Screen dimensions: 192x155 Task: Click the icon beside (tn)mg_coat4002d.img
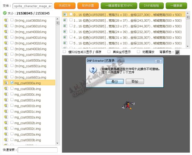coord(6,43)
